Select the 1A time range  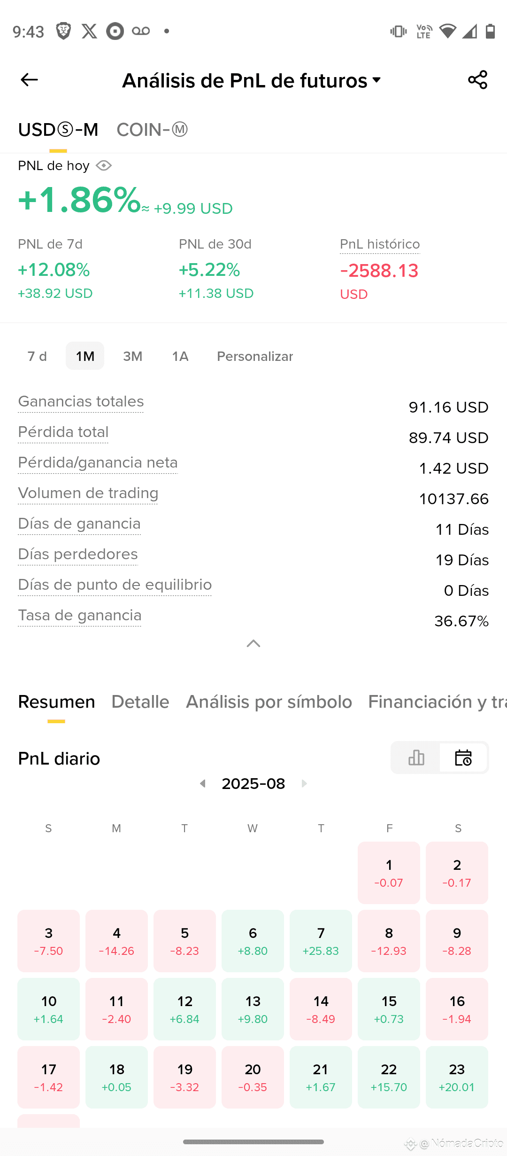(180, 356)
